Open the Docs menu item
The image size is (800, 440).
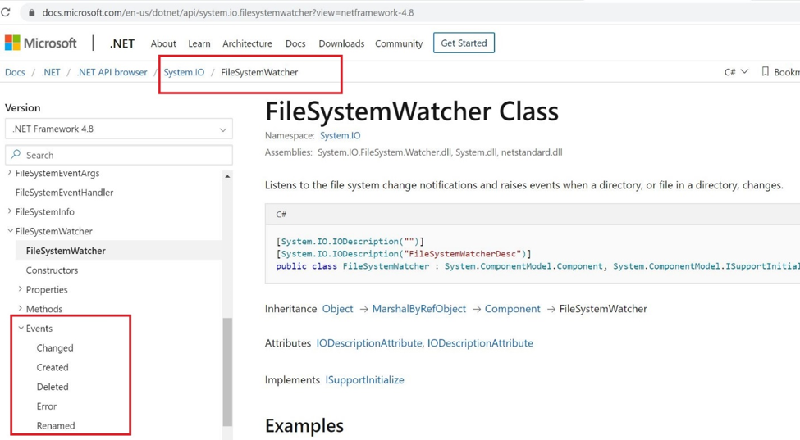(295, 43)
